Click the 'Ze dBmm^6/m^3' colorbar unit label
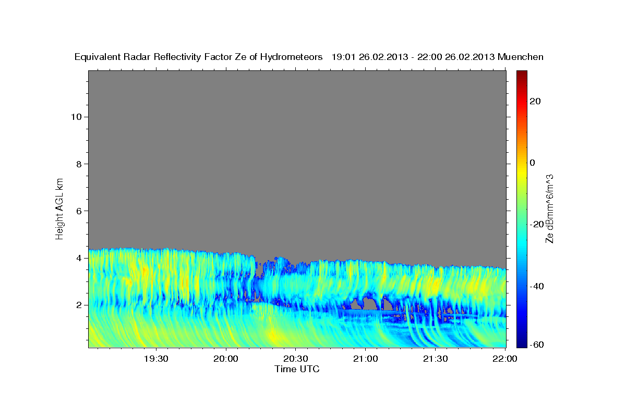Screen dimensions: 626x417 (x=549, y=209)
